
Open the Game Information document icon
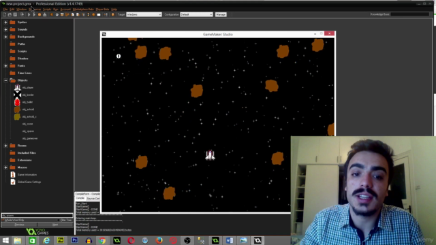[x=13, y=175]
